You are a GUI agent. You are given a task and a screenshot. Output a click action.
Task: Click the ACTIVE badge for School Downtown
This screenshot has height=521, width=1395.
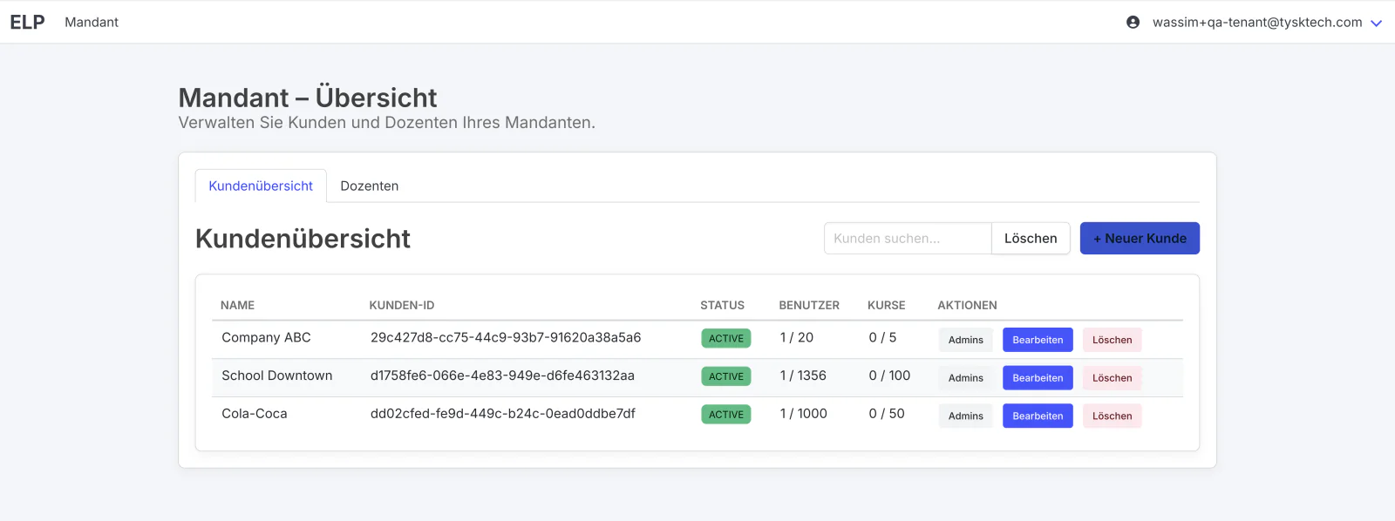click(x=726, y=376)
